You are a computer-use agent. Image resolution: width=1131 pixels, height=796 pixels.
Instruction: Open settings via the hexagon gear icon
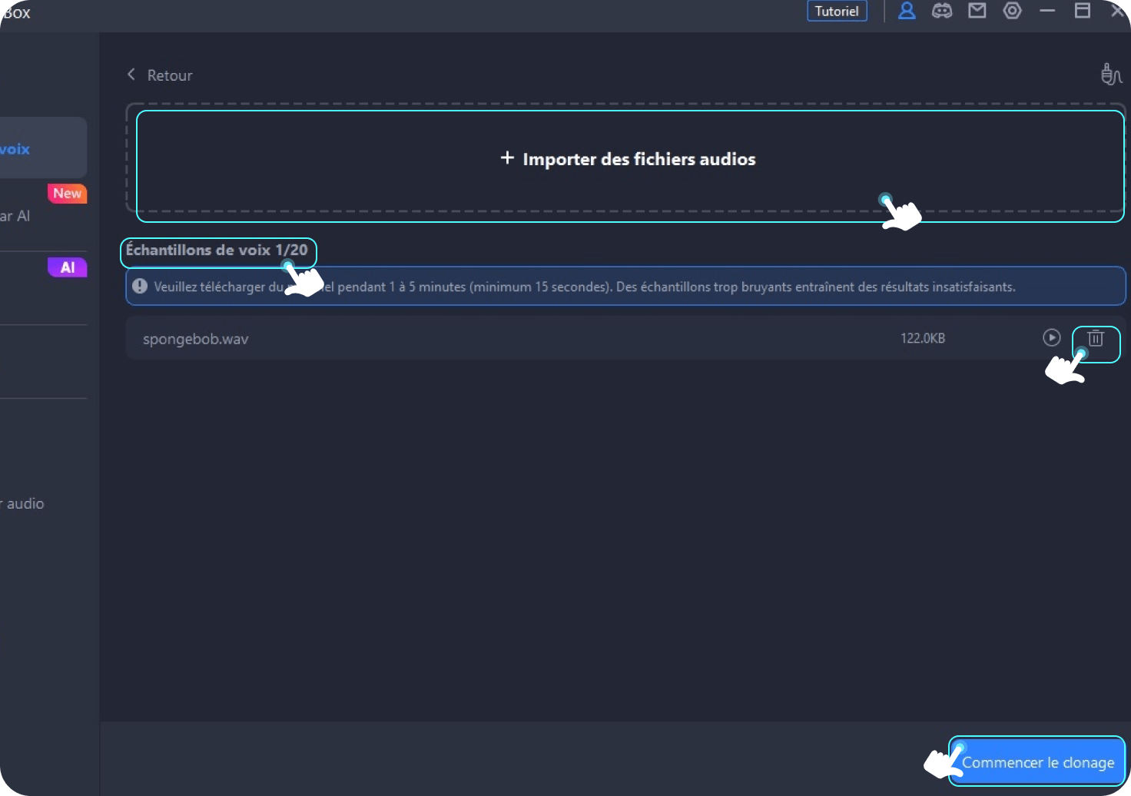1013,11
